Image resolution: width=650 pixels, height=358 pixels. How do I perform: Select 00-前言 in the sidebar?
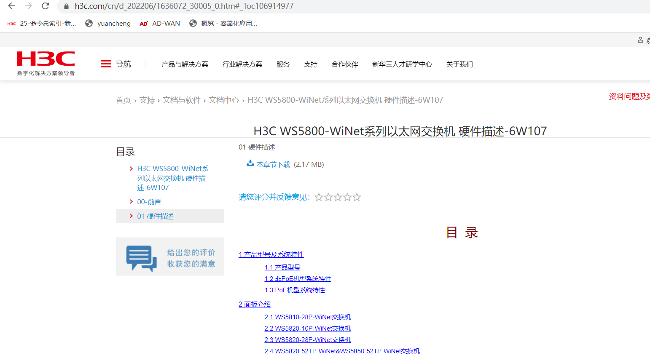(x=149, y=202)
